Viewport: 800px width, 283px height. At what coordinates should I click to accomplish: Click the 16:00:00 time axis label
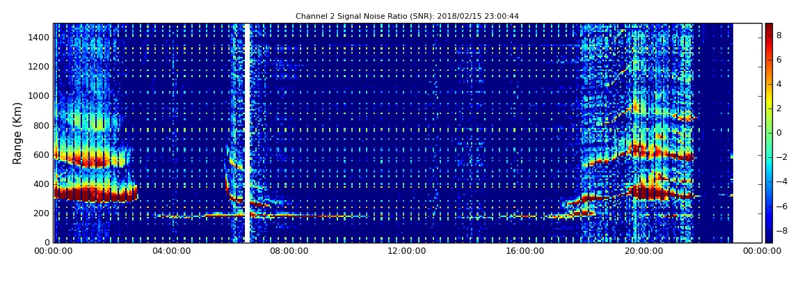coord(524,251)
